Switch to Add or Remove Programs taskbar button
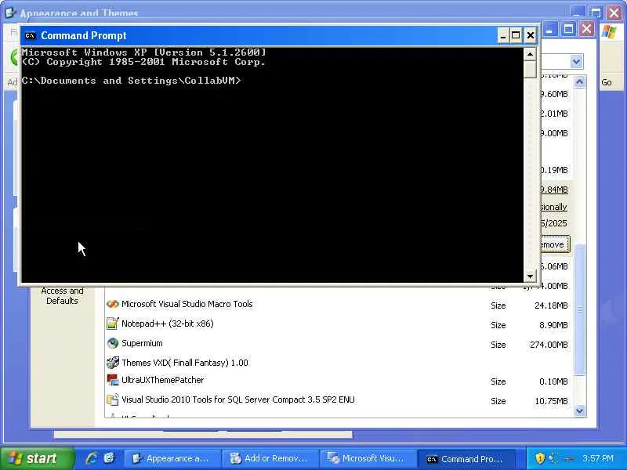This screenshot has width=627, height=470. 270,458
